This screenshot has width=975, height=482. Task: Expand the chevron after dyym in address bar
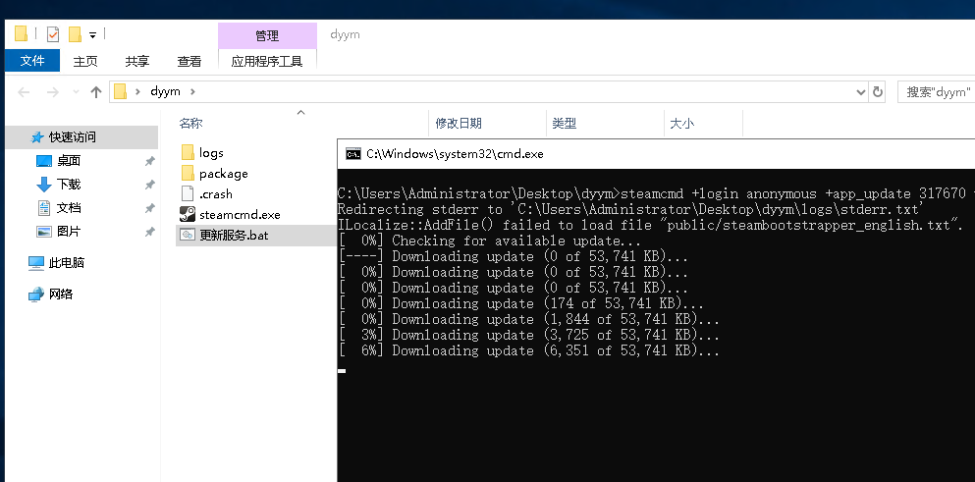click(192, 92)
